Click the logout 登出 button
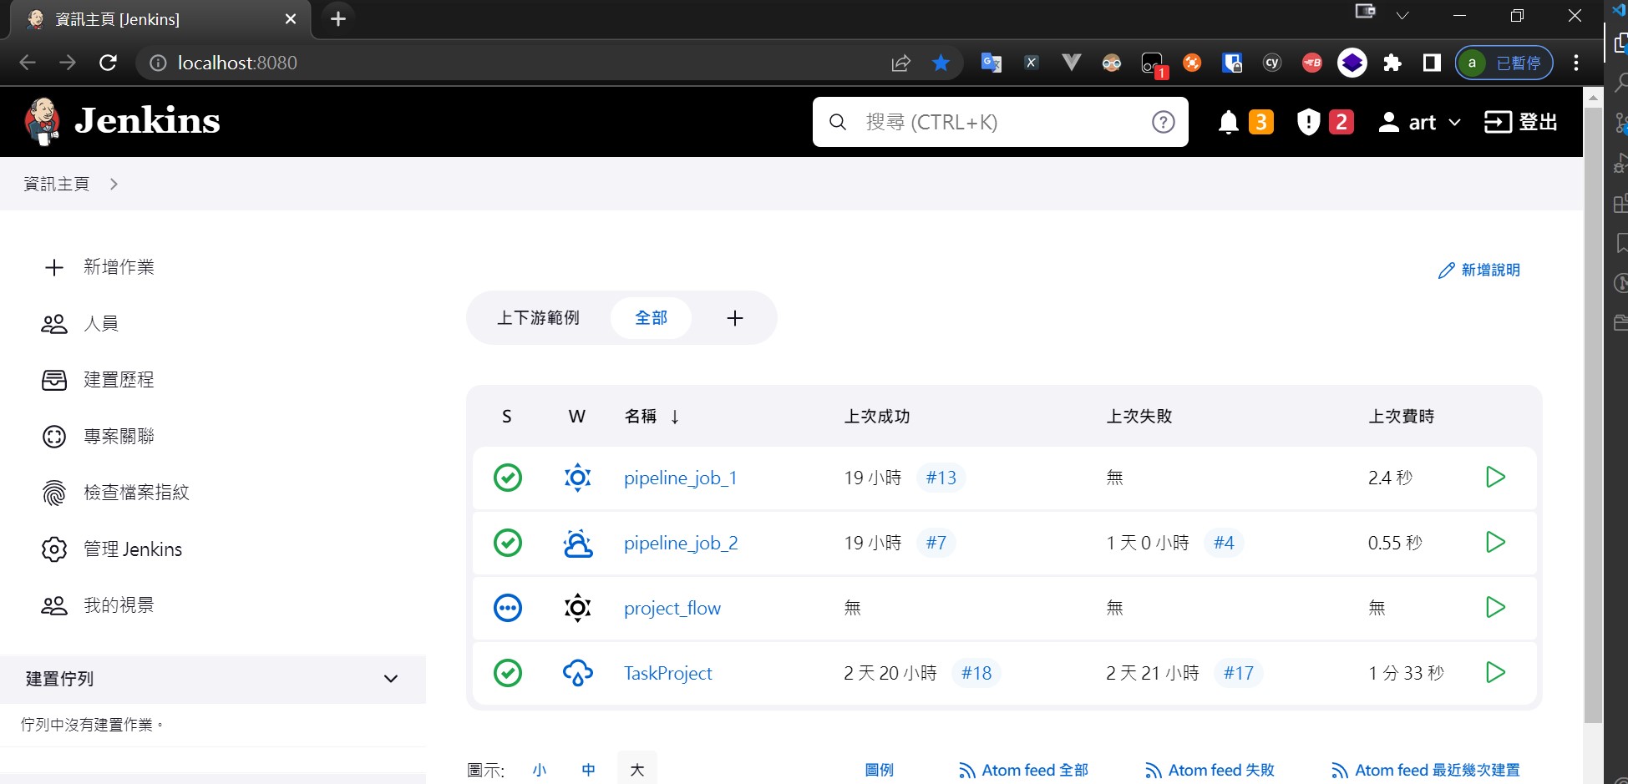Viewport: 1628px width, 784px height. (x=1520, y=122)
